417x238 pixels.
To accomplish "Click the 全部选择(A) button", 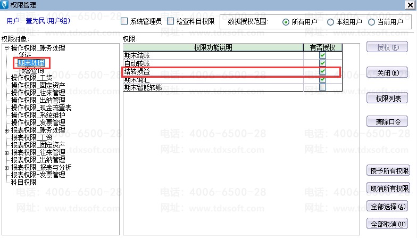I will click(x=387, y=207).
